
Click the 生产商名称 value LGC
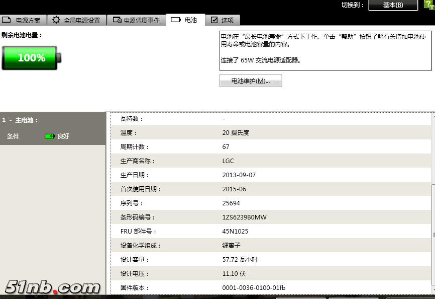coord(228,161)
